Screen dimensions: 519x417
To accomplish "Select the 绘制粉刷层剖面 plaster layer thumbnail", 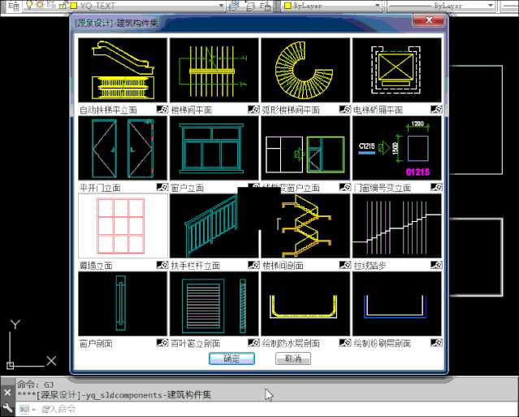I will pyautogui.click(x=397, y=304).
